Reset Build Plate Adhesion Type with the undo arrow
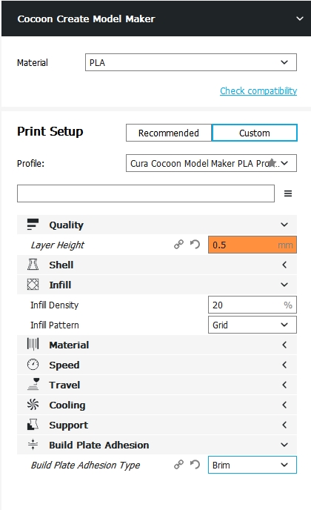The width and height of the screenshot is (311, 510). point(195,465)
